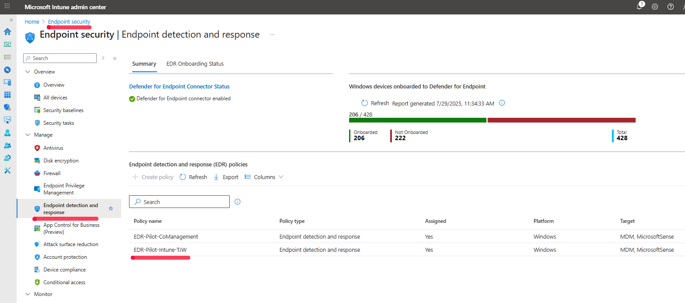The width and height of the screenshot is (685, 303).
Task: Click the blue compass rail icon
Action: [7, 70]
